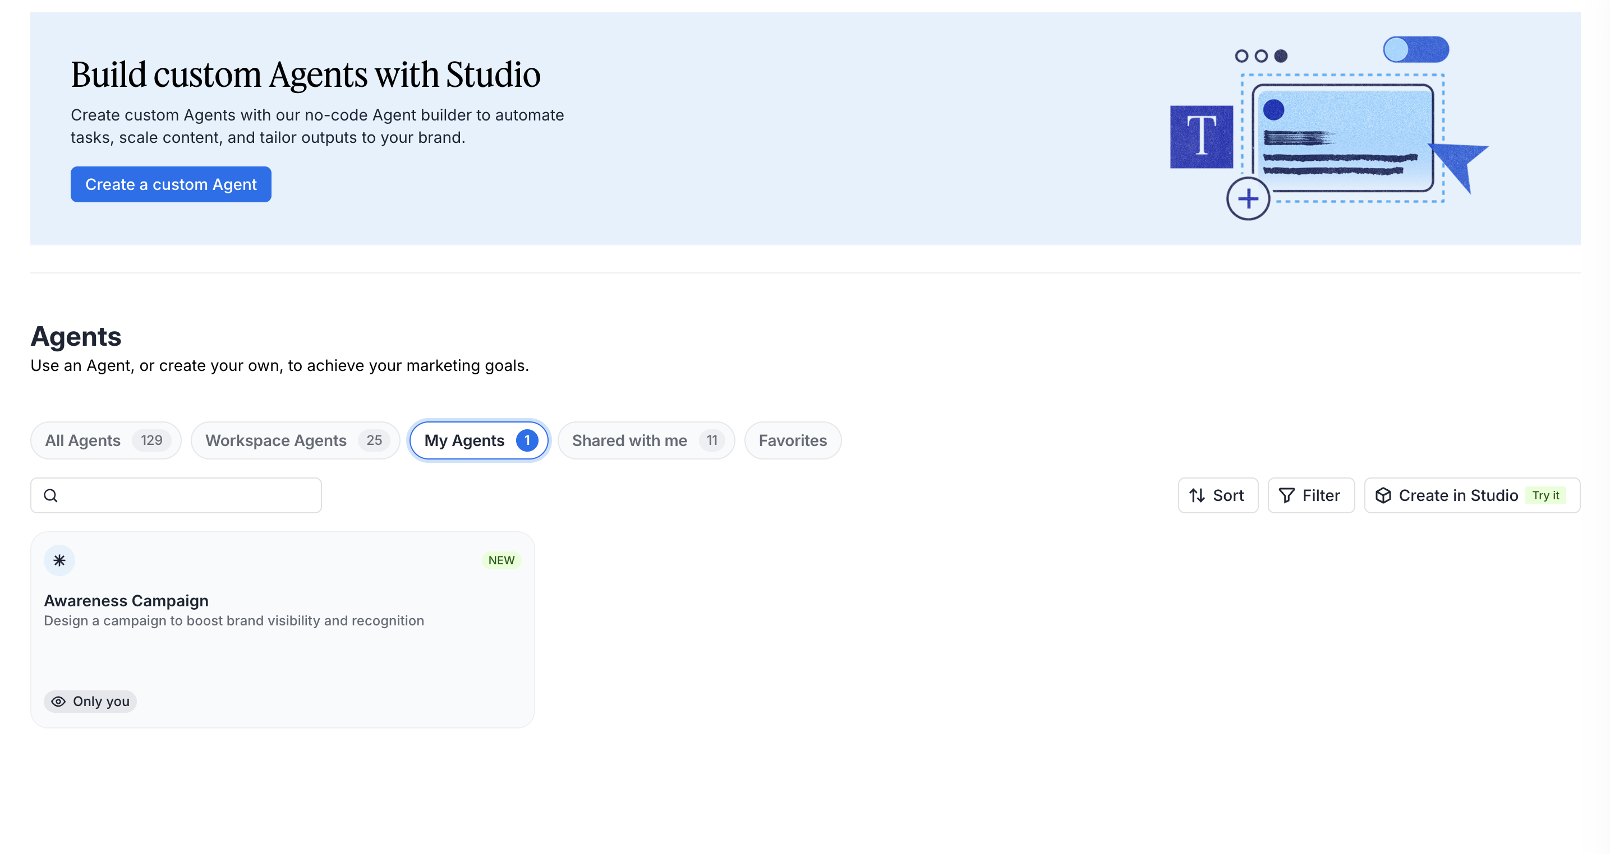Image resolution: width=1610 pixels, height=854 pixels.
Task: Switch to the All Agents tab
Action: point(105,441)
